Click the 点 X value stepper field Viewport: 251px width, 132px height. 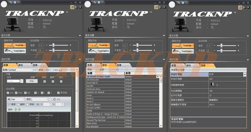tap(47, 104)
